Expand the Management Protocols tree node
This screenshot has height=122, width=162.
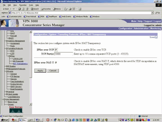click(7, 69)
